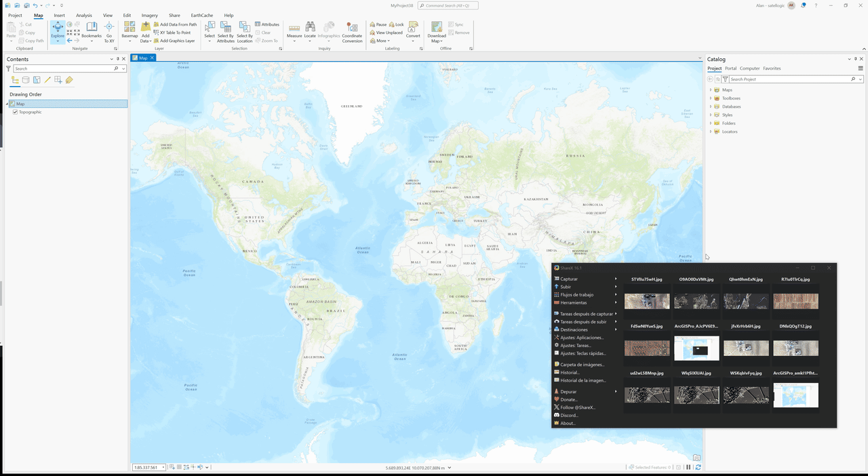Switch Contents to List By Editing
Image resolution: width=868 pixels, height=476 pixels.
[x=47, y=80]
